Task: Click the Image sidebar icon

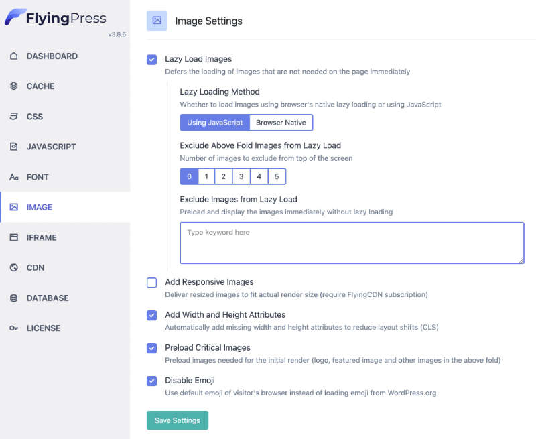Action: pos(13,207)
